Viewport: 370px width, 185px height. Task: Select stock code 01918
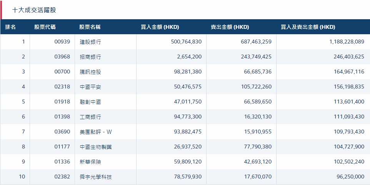(x=62, y=102)
